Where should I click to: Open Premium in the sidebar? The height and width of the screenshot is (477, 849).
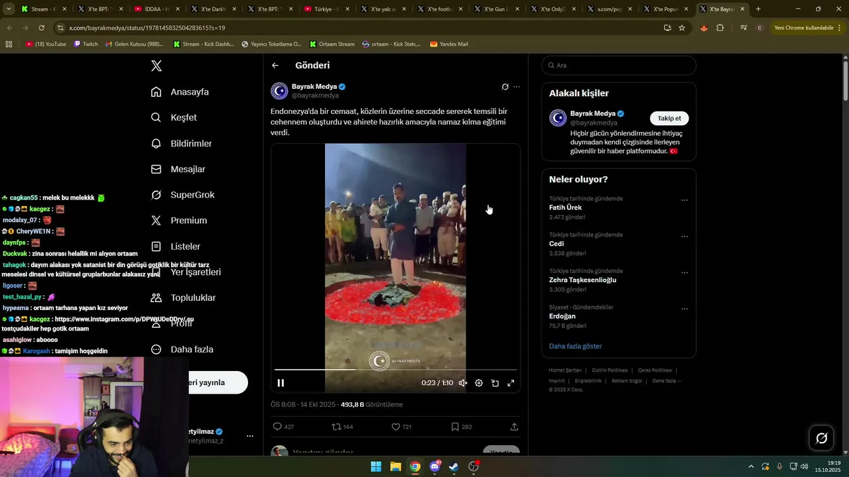pos(178,221)
